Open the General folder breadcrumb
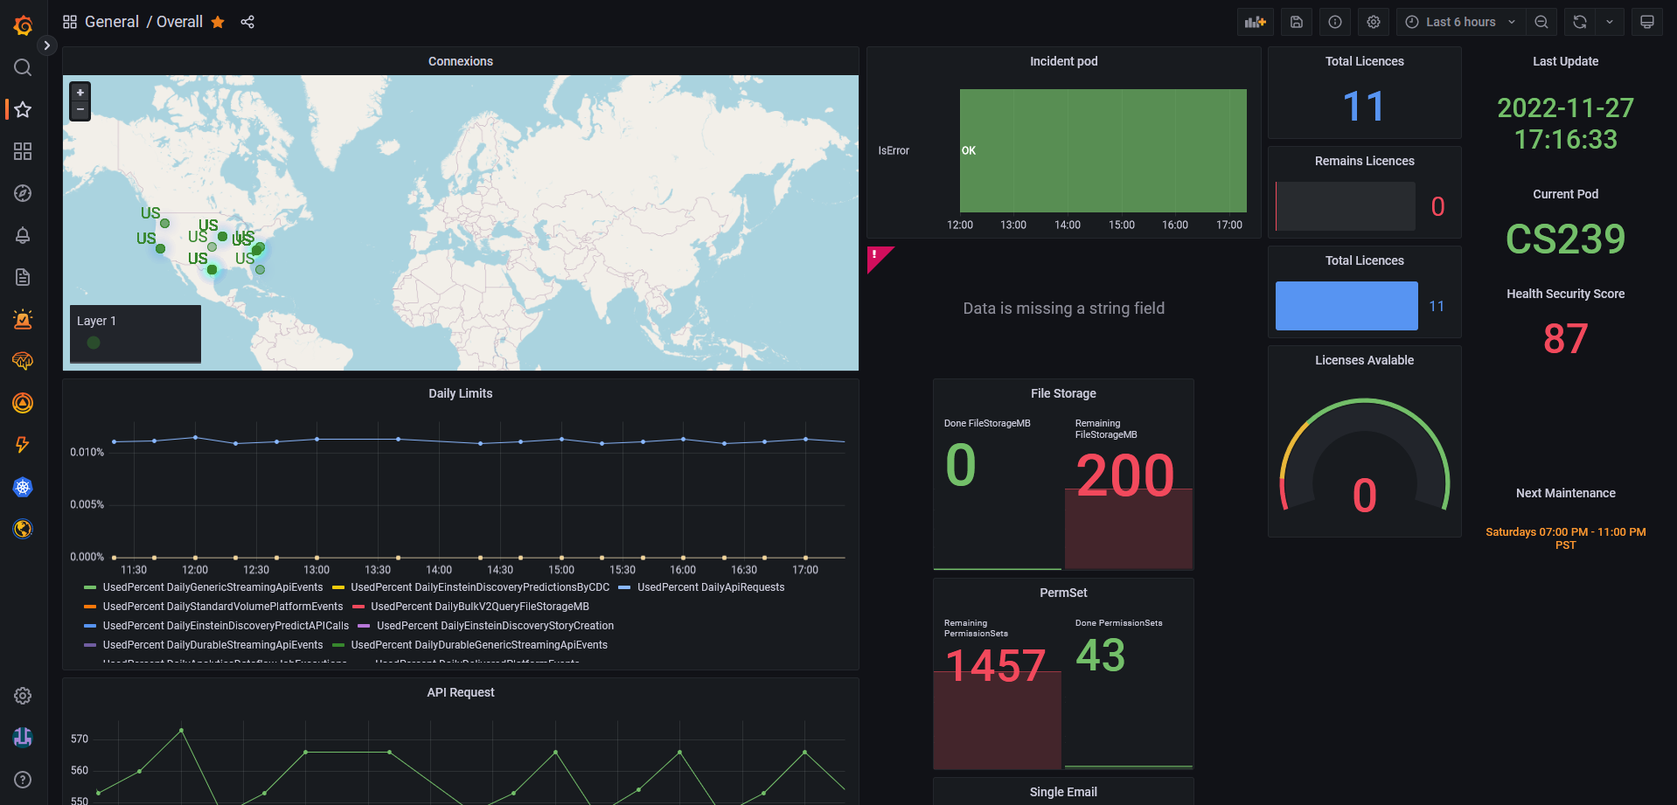Screen dimensions: 1677x805 click(x=112, y=22)
